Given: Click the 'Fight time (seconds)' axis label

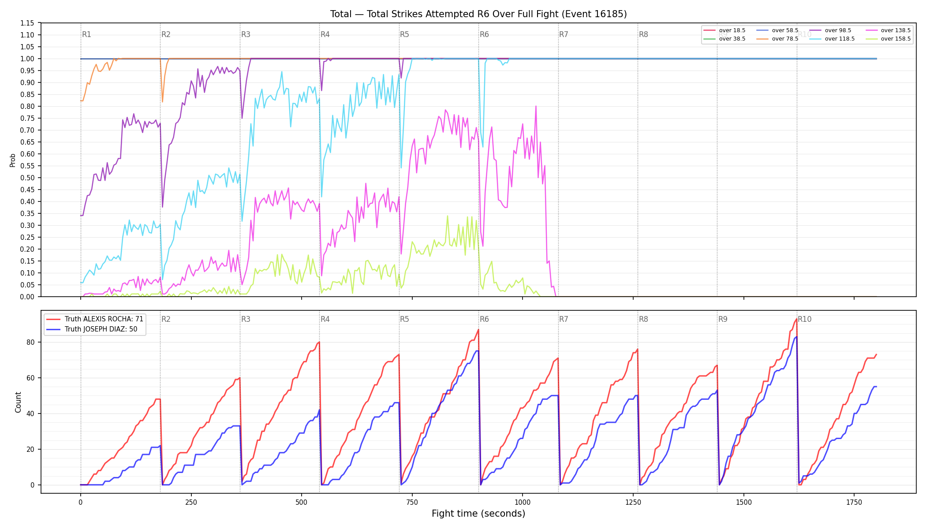Looking at the screenshot, I should (x=478, y=514).
